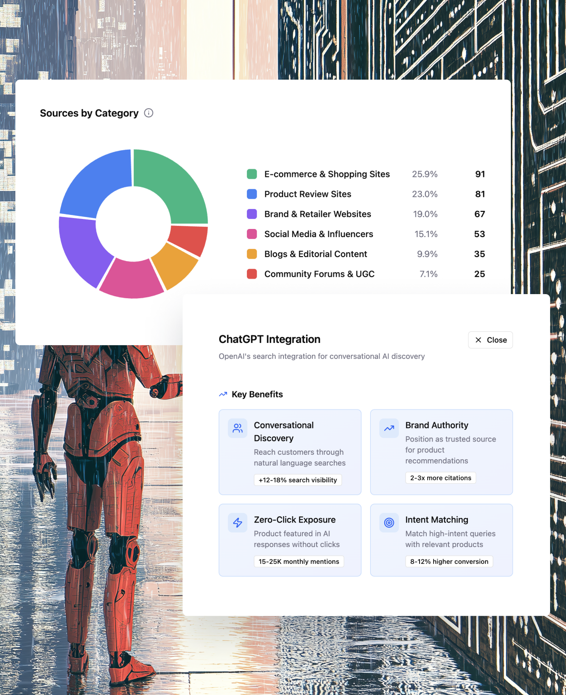The width and height of the screenshot is (566, 695).
Task: Click the 15-25K monthly mentions badge
Action: (x=299, y=562)
